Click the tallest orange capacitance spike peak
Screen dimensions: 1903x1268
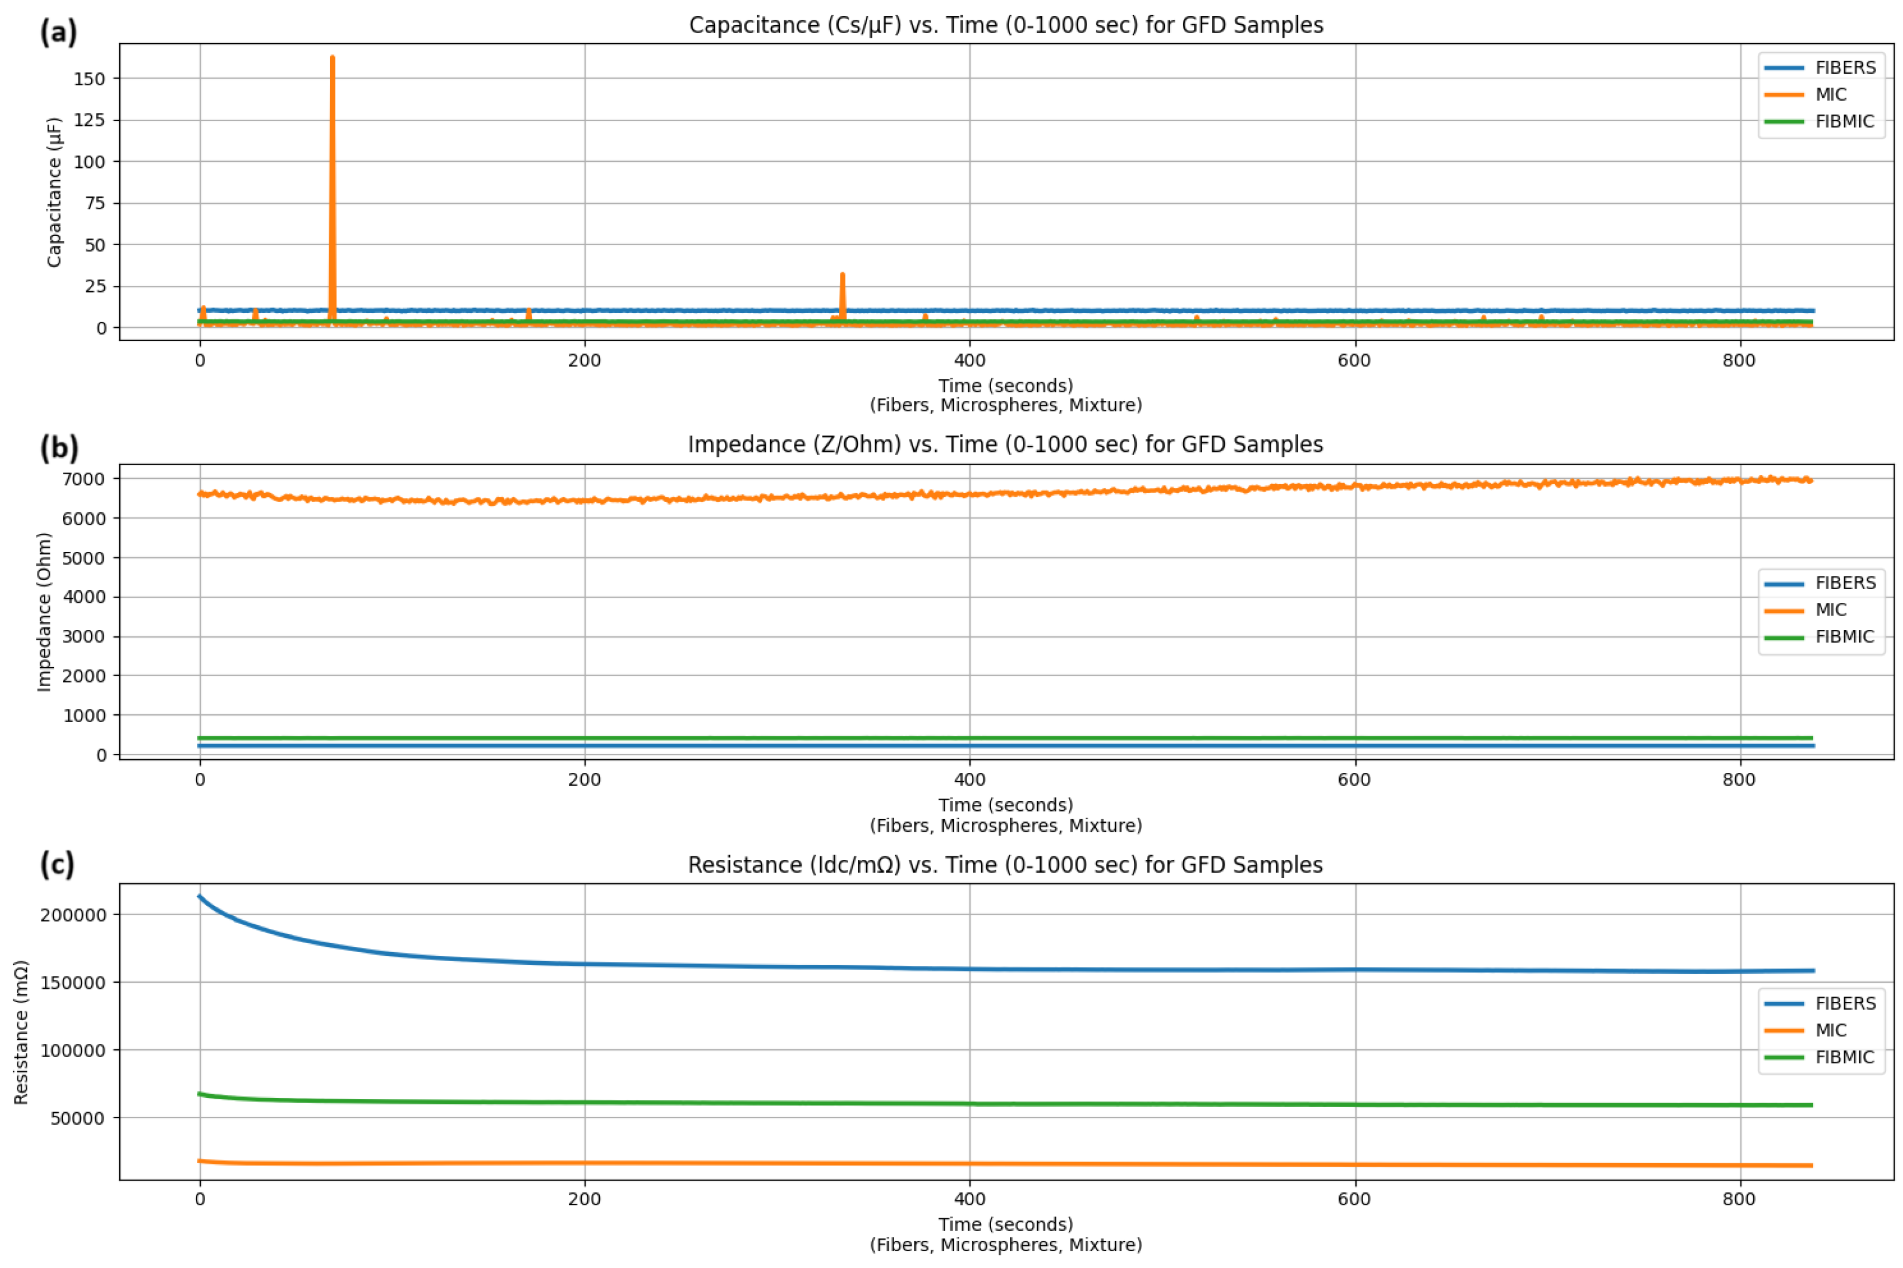click(x=333, y=58)
